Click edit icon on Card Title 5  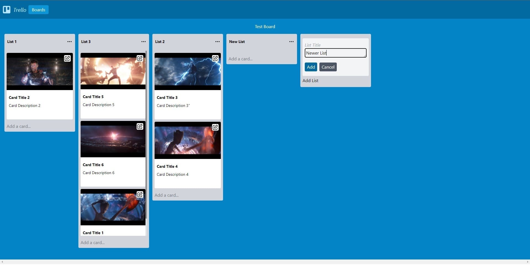(140, 58)
